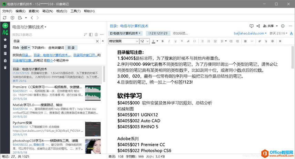Open the 电信与计算机技术 notebook dropdown in list header
The width and height of the screenshot is (295, 159).
(29, 27)
